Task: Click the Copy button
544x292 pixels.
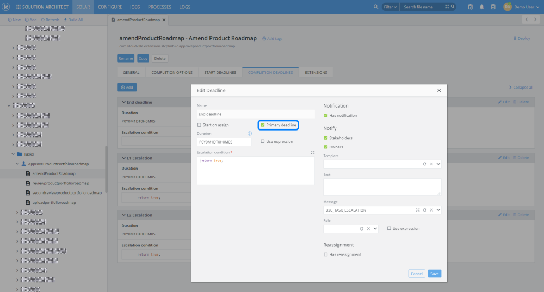Action: (143, 58)
